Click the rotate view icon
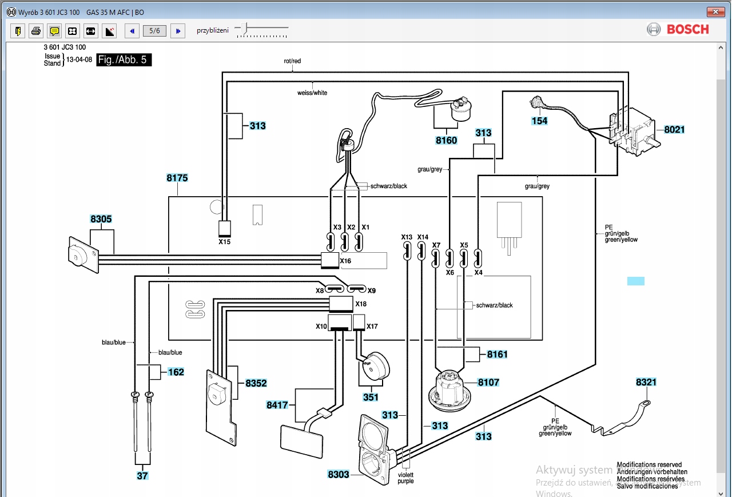The height and width of the screenshot is (497, 732). coord(109,31)
